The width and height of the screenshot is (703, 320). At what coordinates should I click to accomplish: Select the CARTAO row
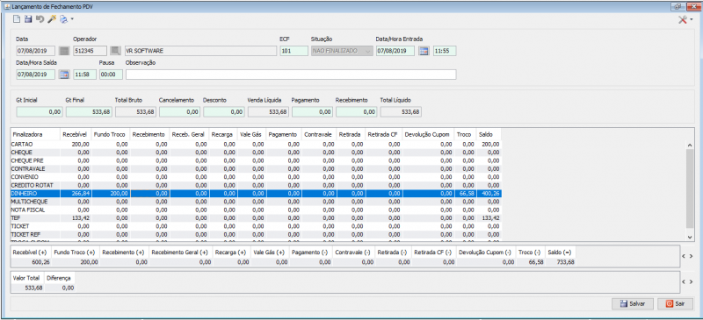[x=256, y=144]
